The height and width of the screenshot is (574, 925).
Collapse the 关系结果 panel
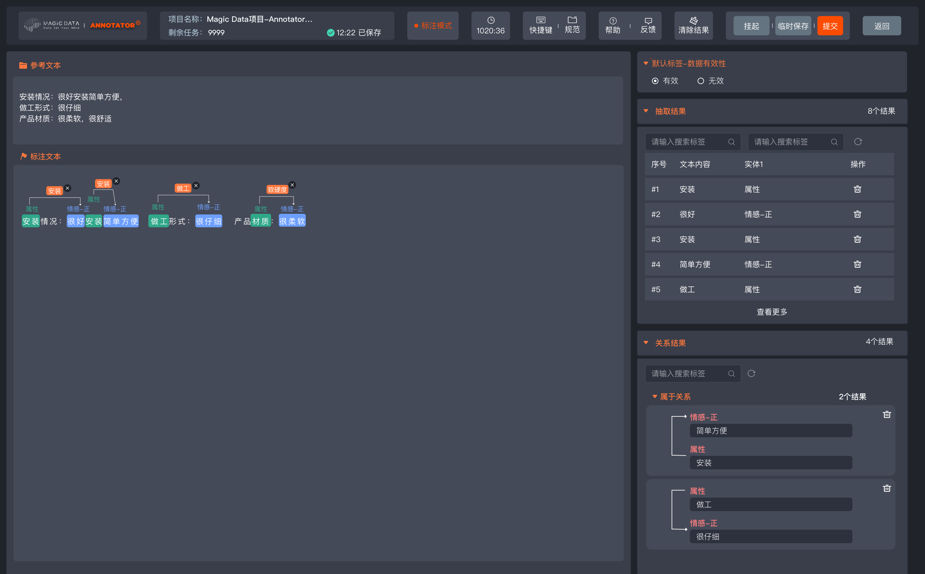[x=646, y=343]
